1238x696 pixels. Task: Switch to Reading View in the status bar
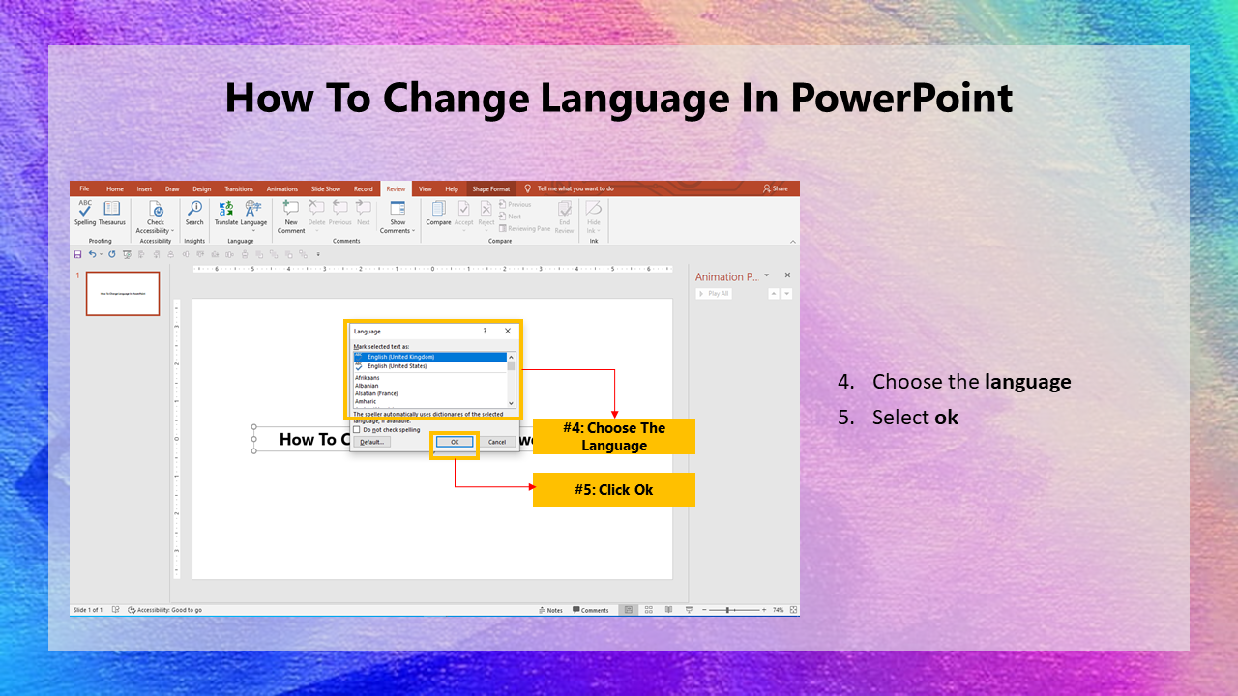[x=668, y=610]
